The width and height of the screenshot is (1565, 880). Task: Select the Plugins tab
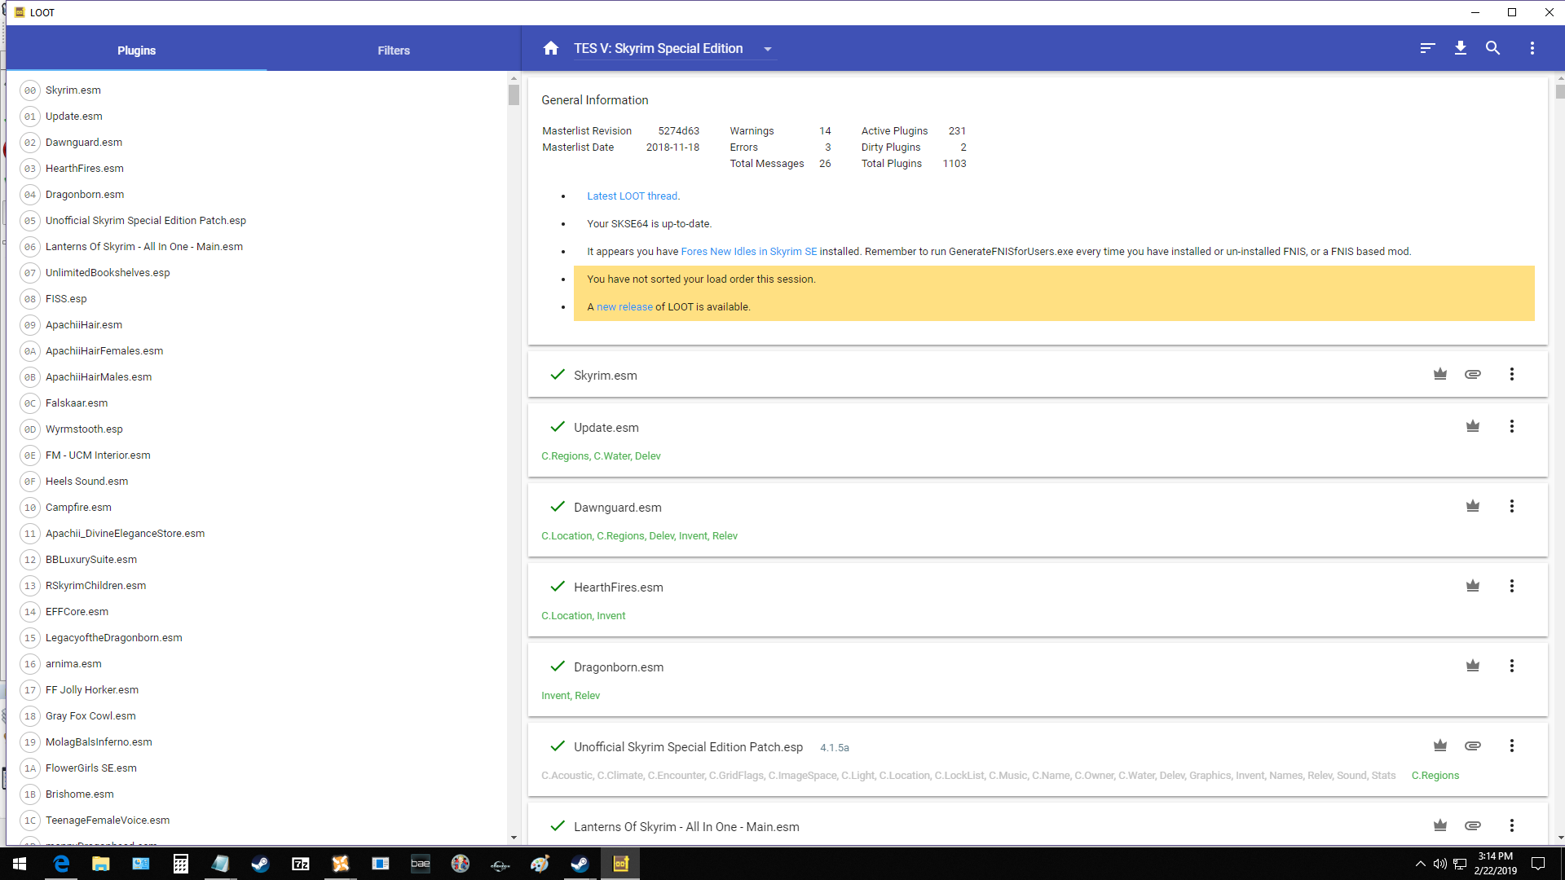click(136, 51)
